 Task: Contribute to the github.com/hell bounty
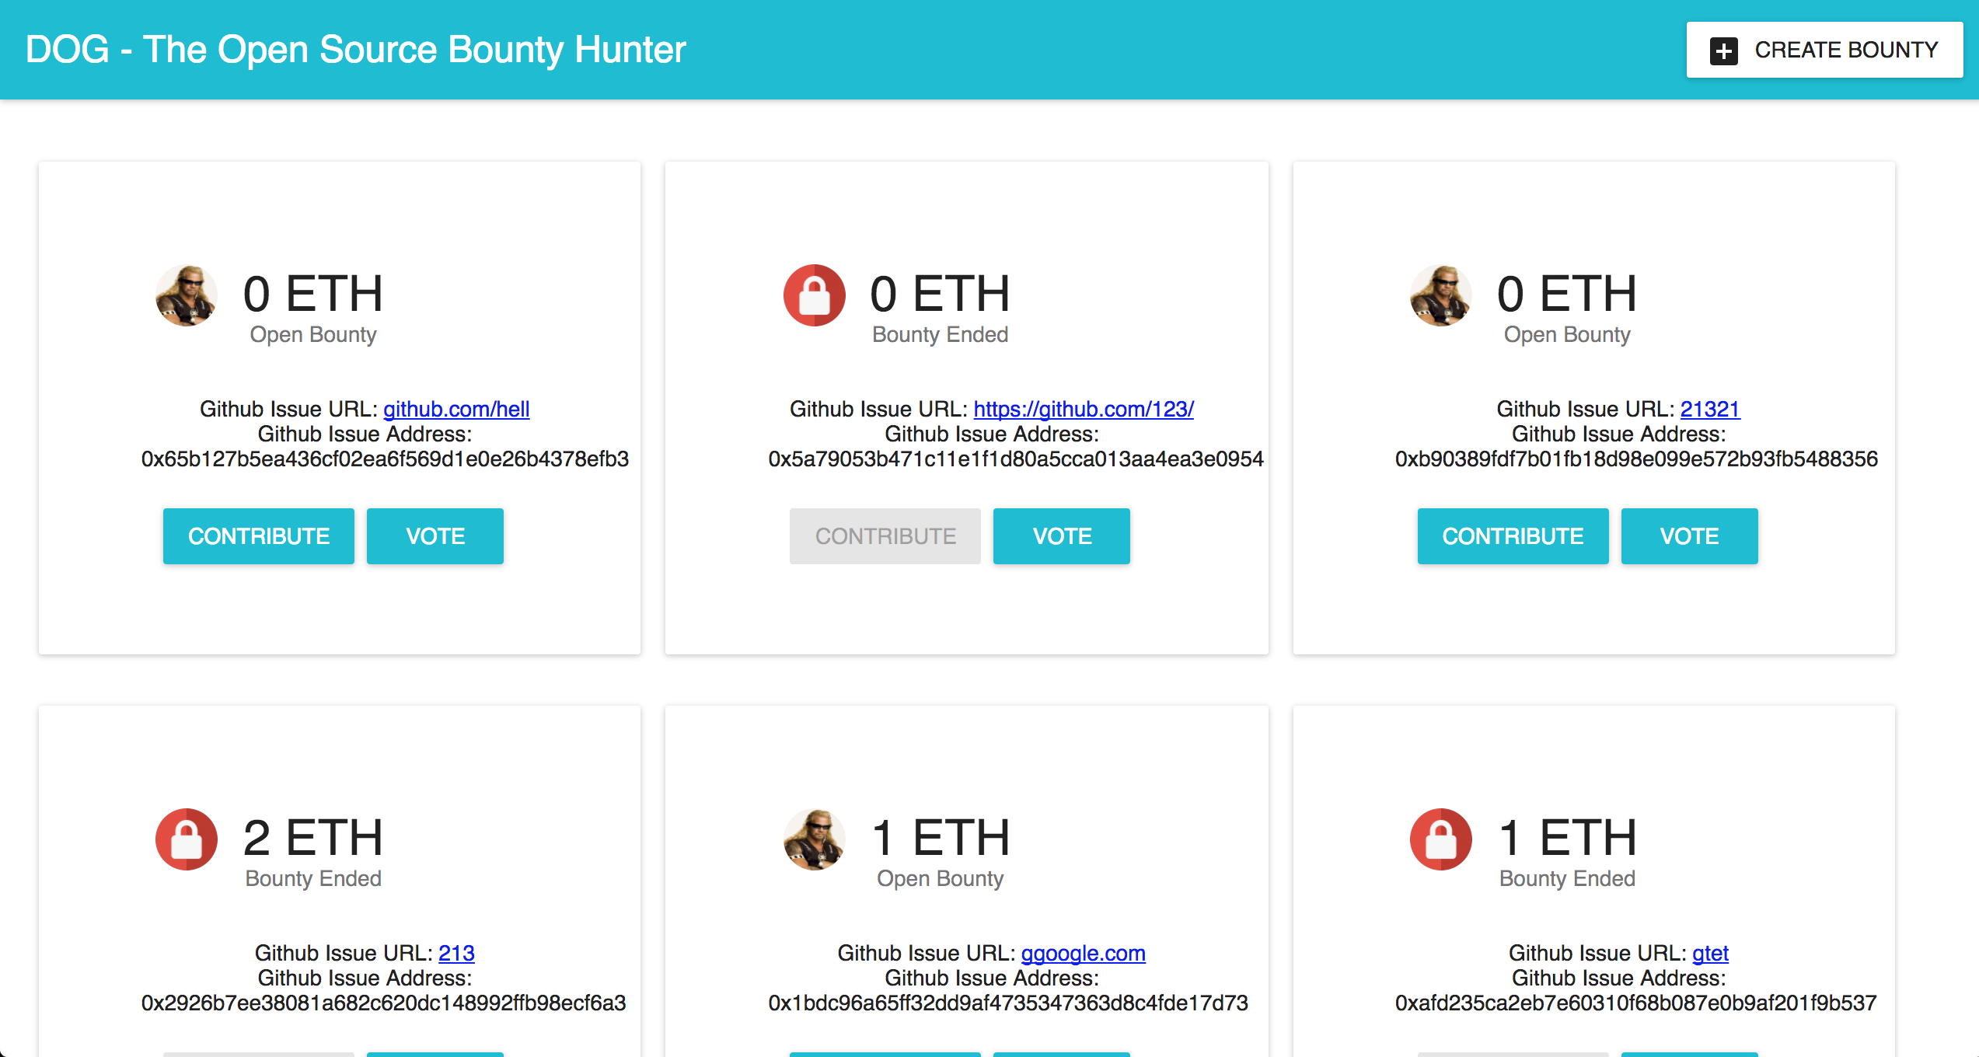[259, 536]
